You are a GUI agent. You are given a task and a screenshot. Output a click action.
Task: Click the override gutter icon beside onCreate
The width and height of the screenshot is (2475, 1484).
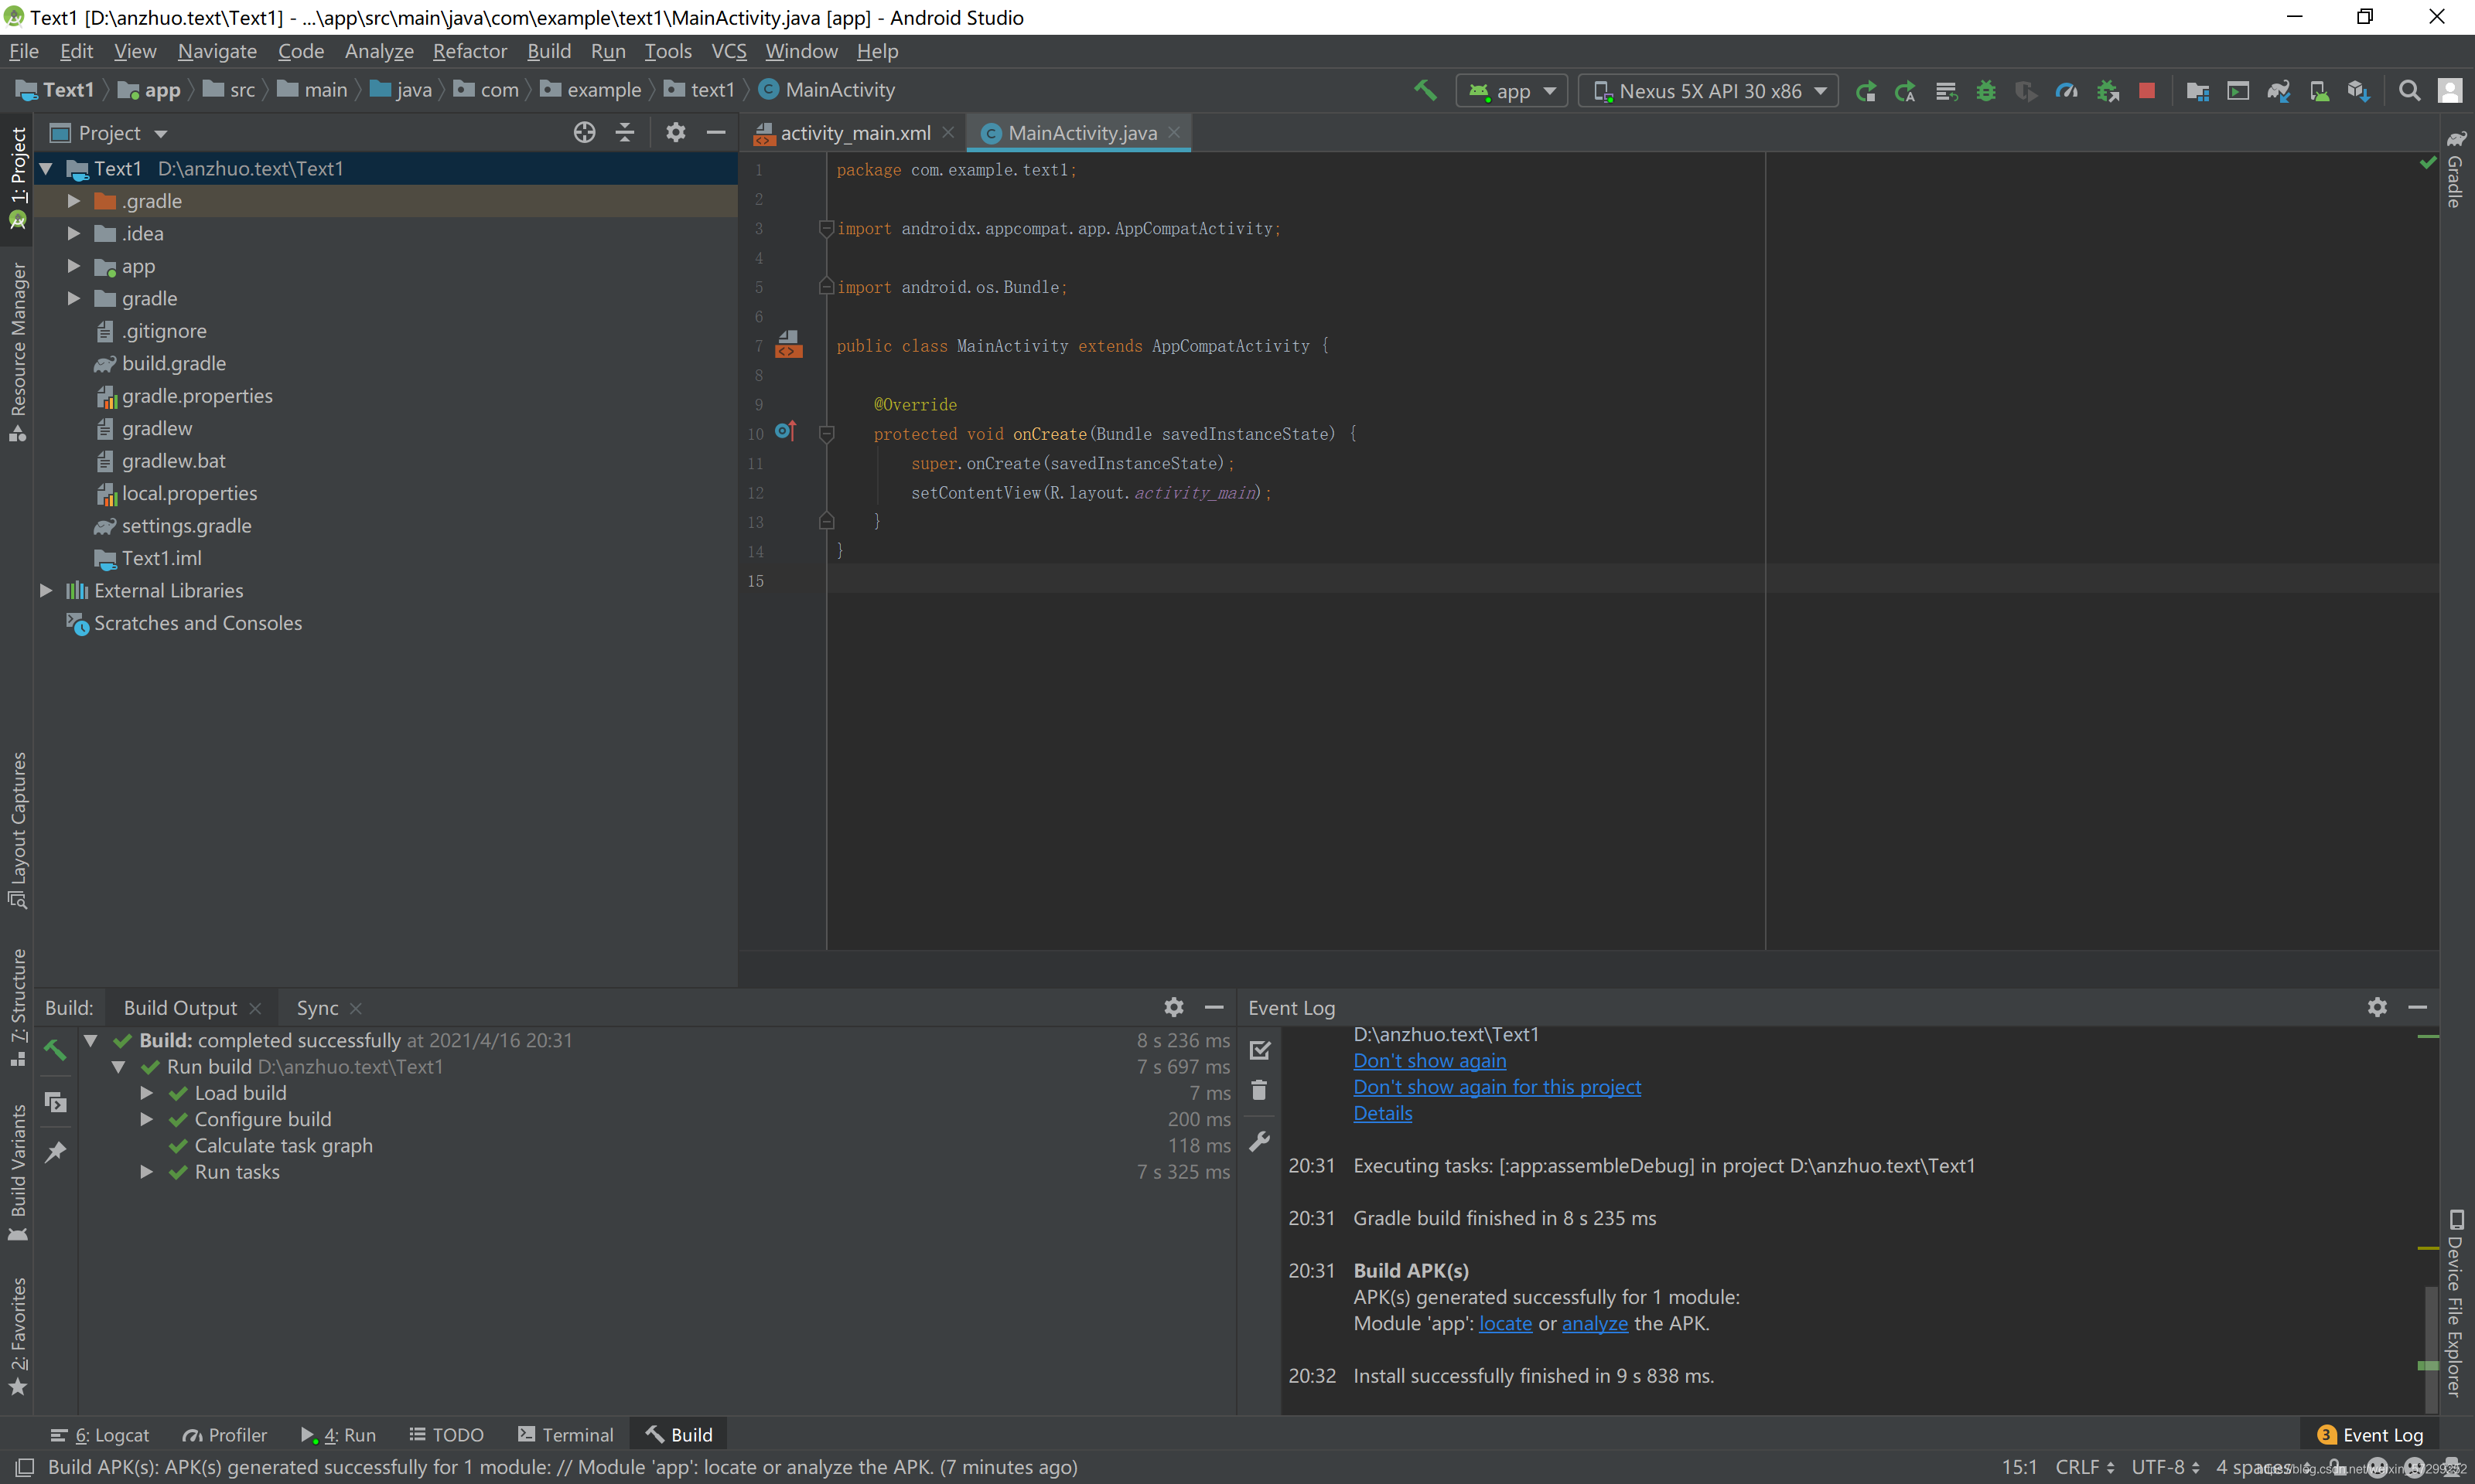click(785, 431)
